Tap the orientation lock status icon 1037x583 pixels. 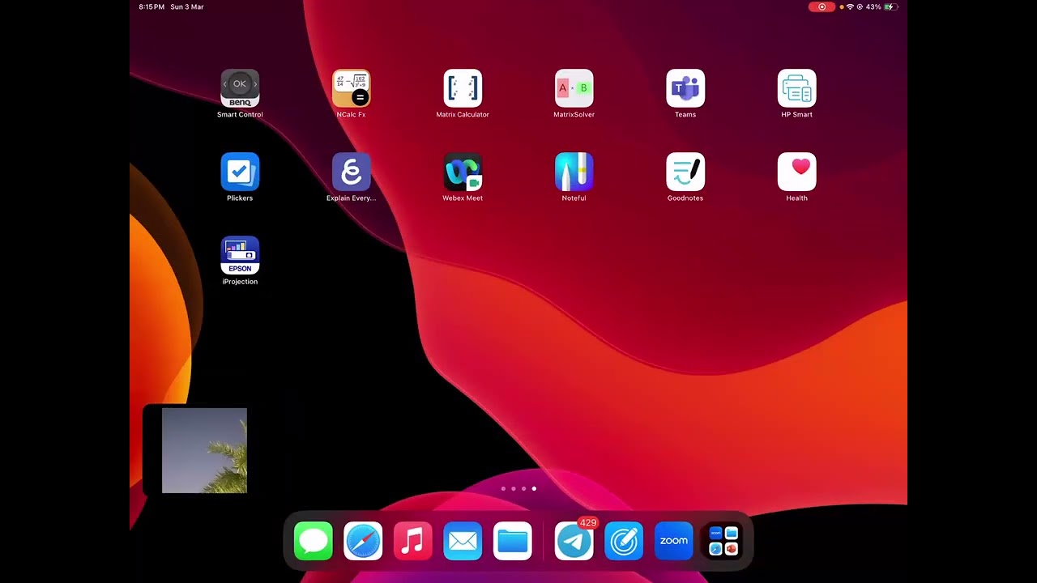(x=860, y=7)
